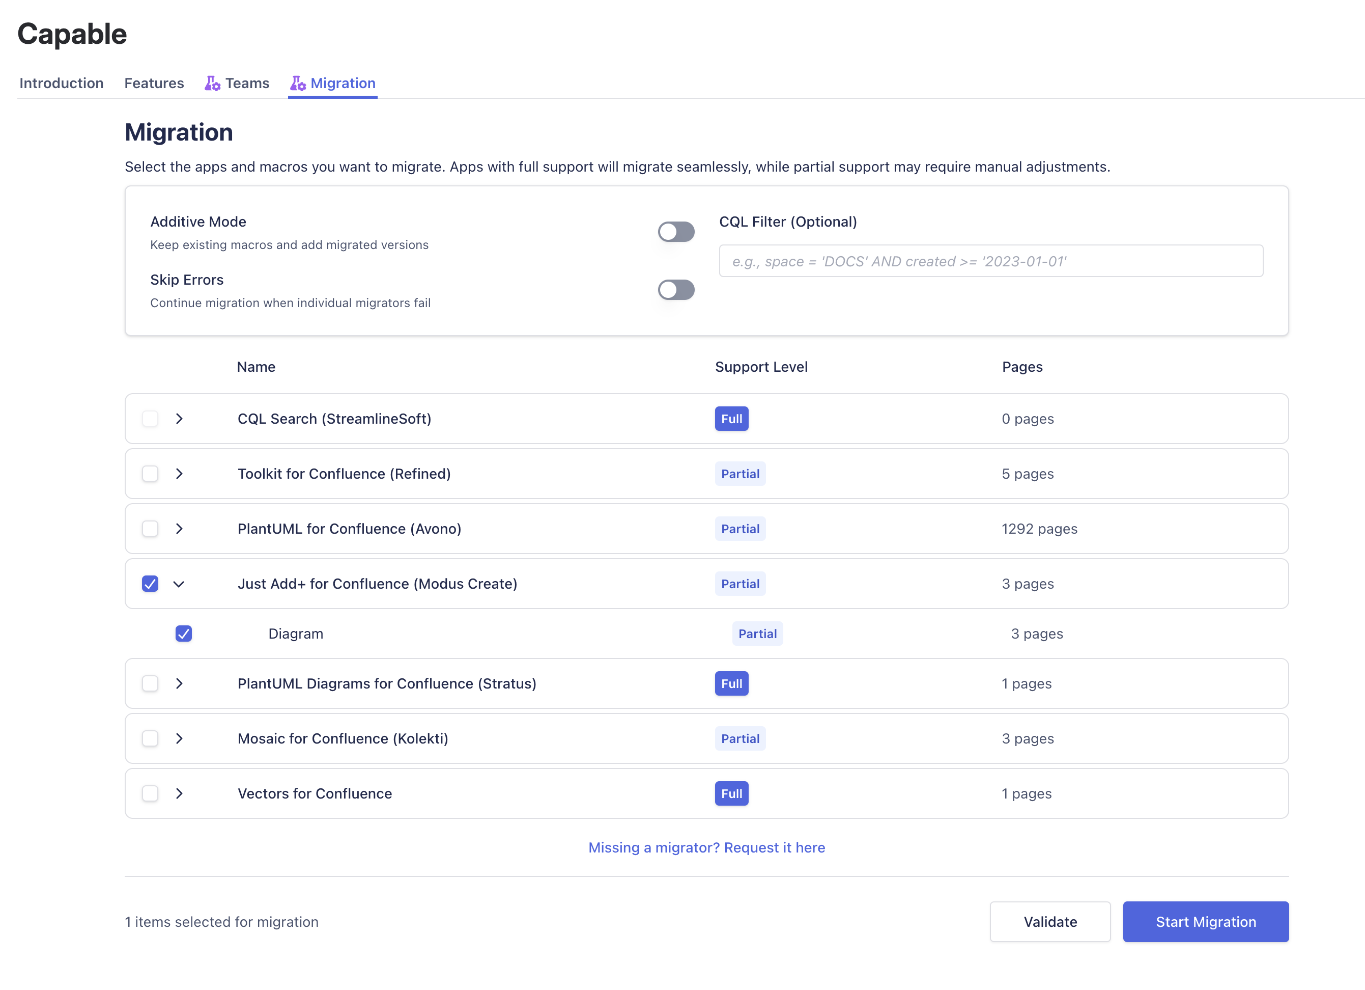Click the Full badge for CQL Search
The height and width of the screenshot is (990, 1365).
coord(731,419)
